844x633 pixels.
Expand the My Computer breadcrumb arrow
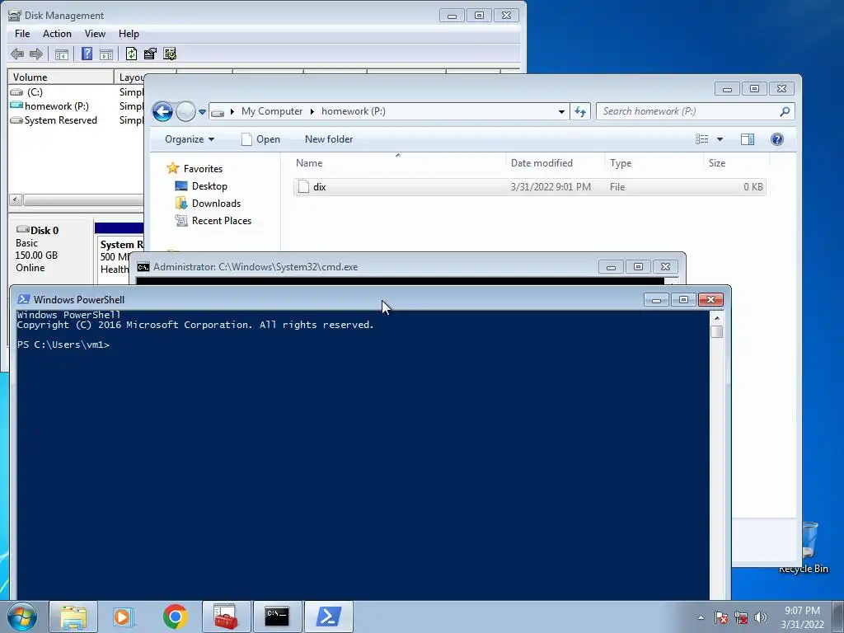[x=312, y=111]
